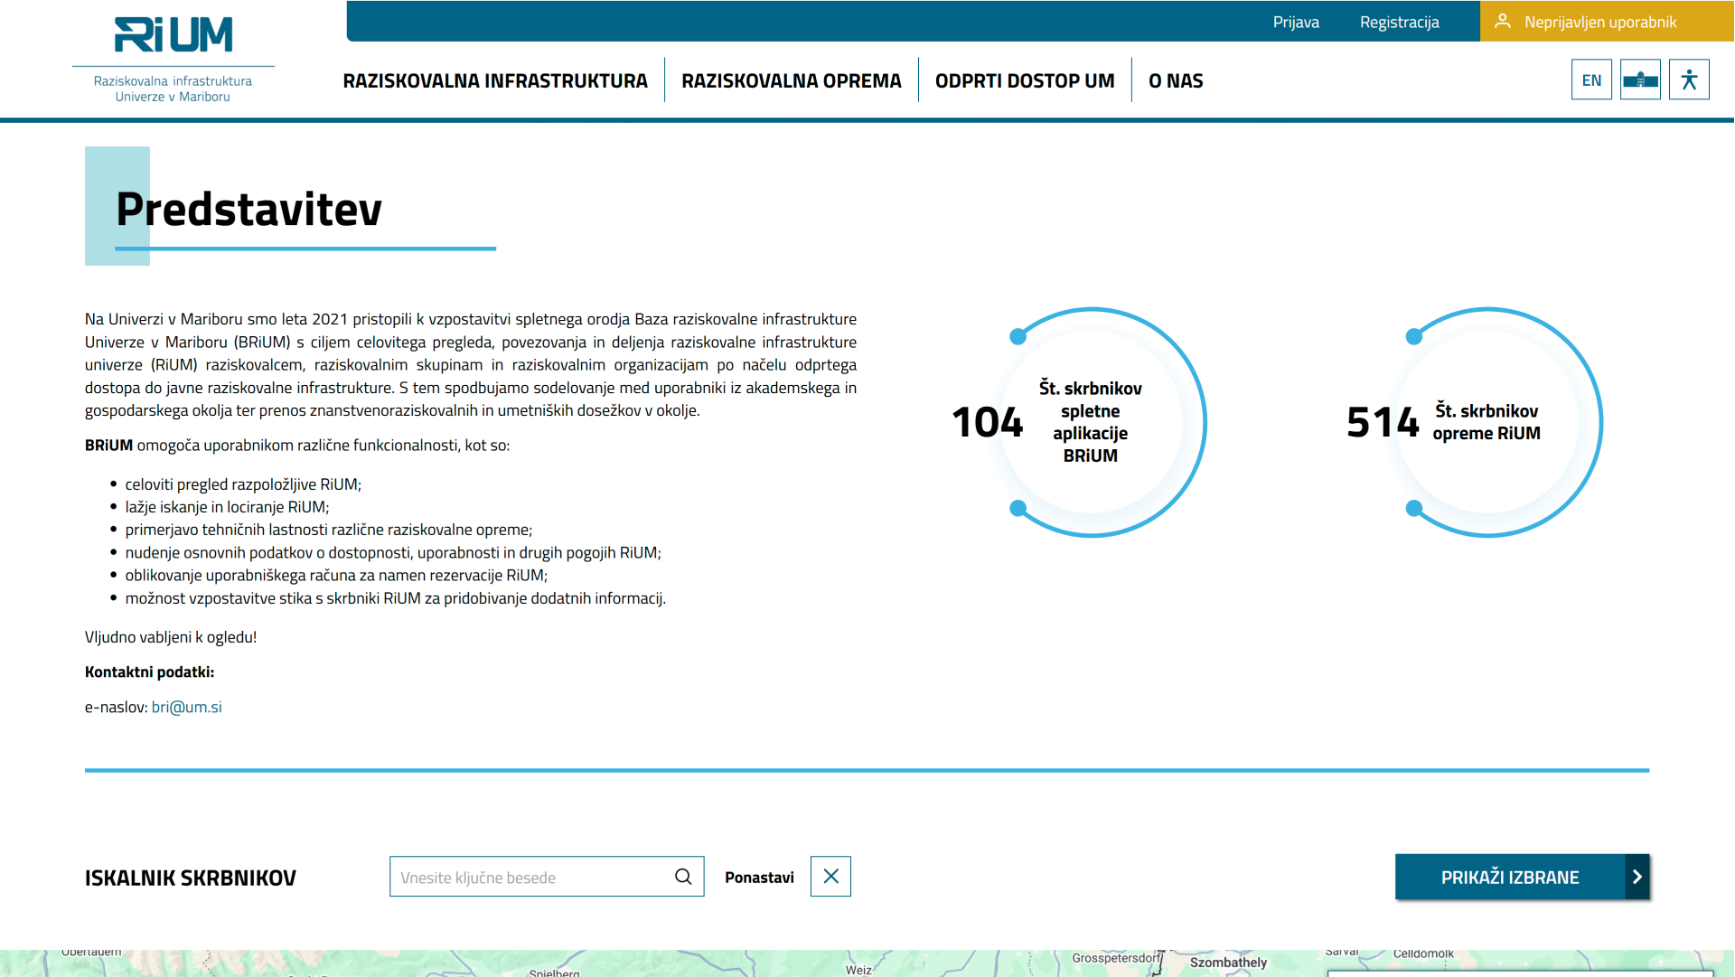Open the Raziskovalna infrastruktura menu
Screen dimensions: 1735x977
(495, 80)
